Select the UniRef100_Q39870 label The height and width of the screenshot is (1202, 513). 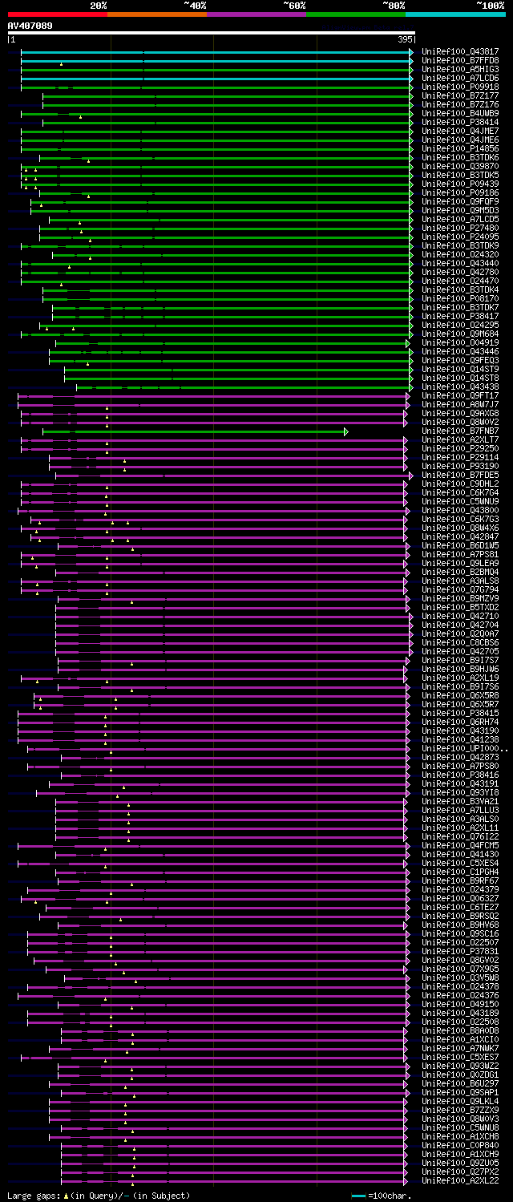461,167
